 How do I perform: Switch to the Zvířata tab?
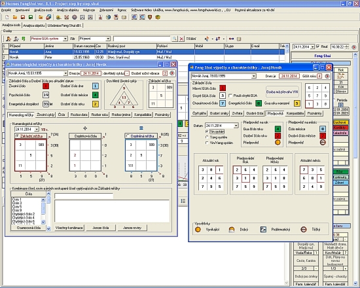pos(237,113)
